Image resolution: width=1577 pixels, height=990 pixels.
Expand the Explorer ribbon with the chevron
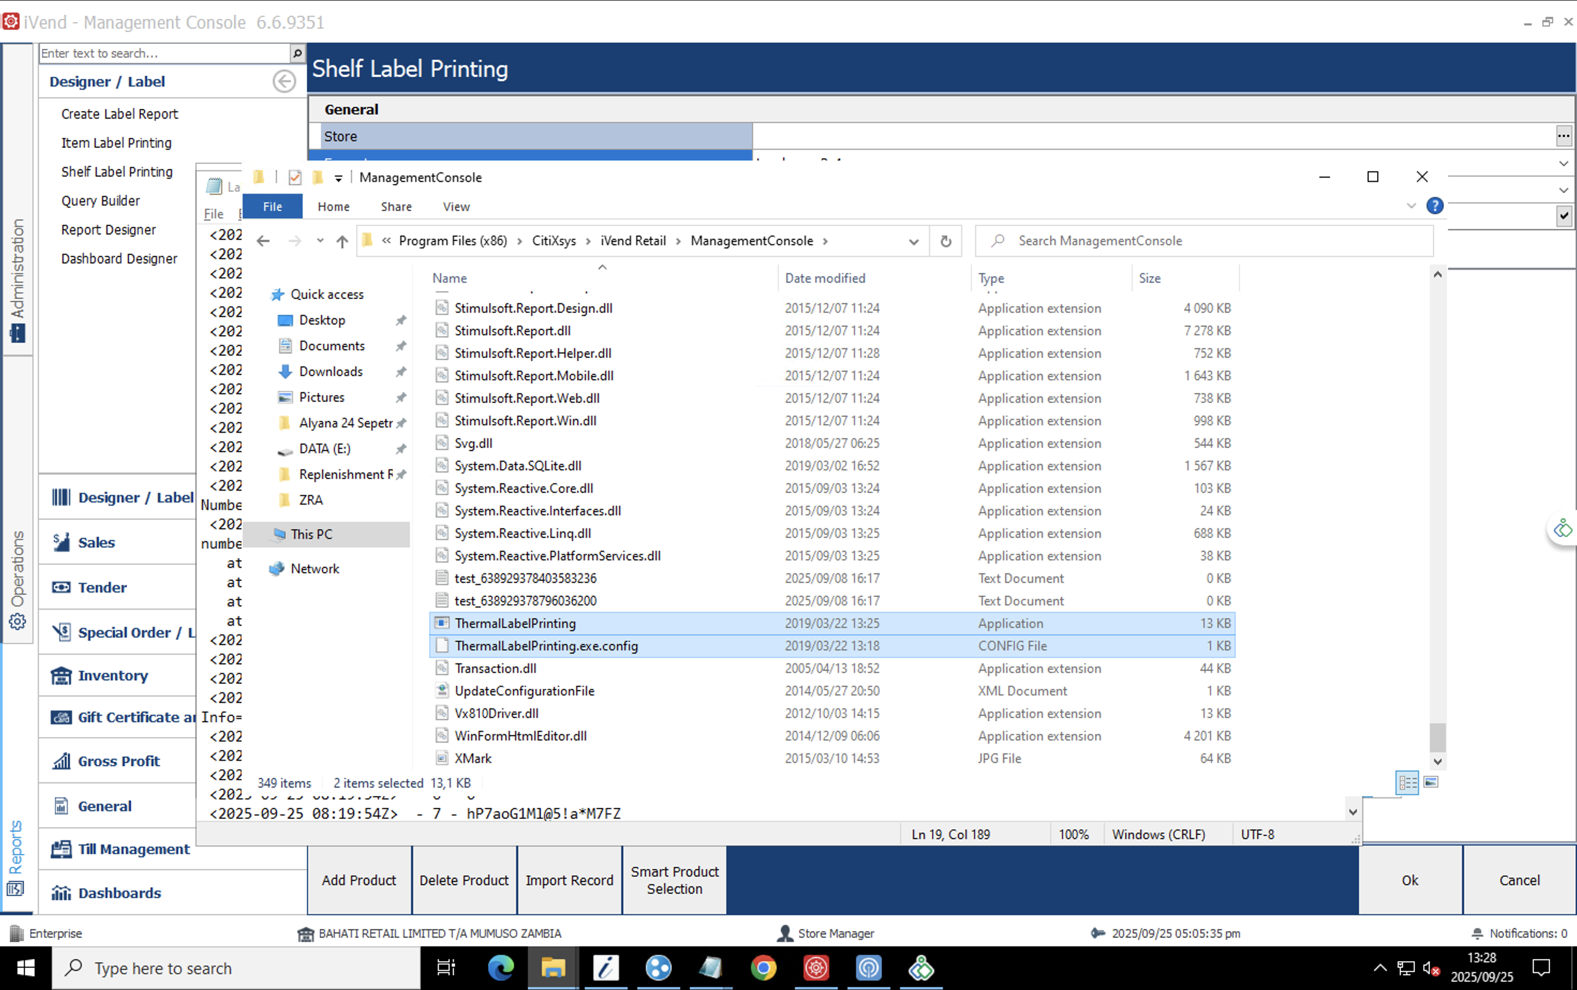point(1411,206)
